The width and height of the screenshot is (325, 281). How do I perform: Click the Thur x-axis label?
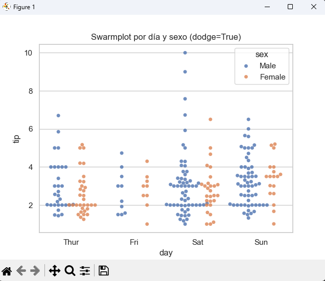[x=71, y=242]
